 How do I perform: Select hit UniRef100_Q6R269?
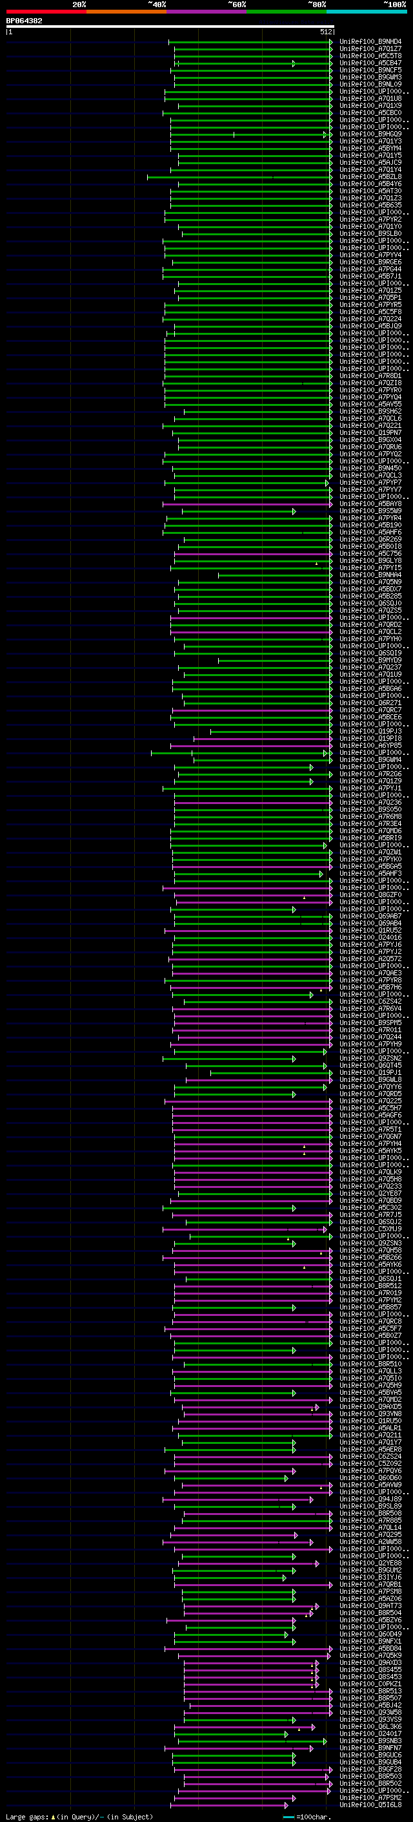[370, 540]
